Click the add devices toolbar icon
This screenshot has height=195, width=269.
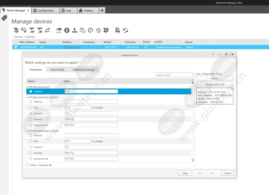[x=16, y=30]
